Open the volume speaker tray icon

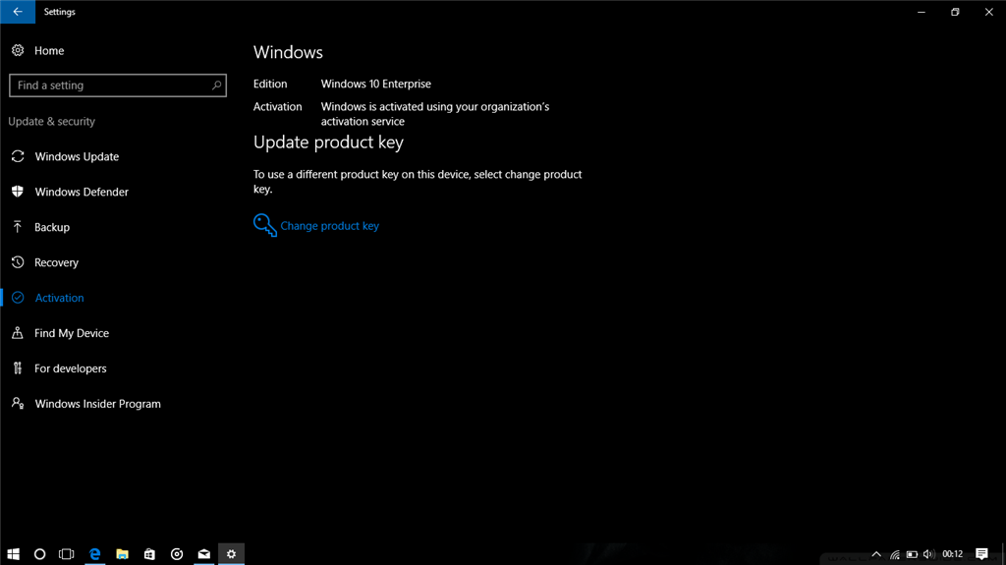coord(928,554)
